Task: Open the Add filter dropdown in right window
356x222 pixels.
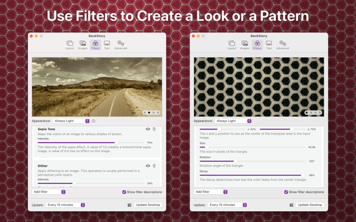Action: tap(210, 192)
